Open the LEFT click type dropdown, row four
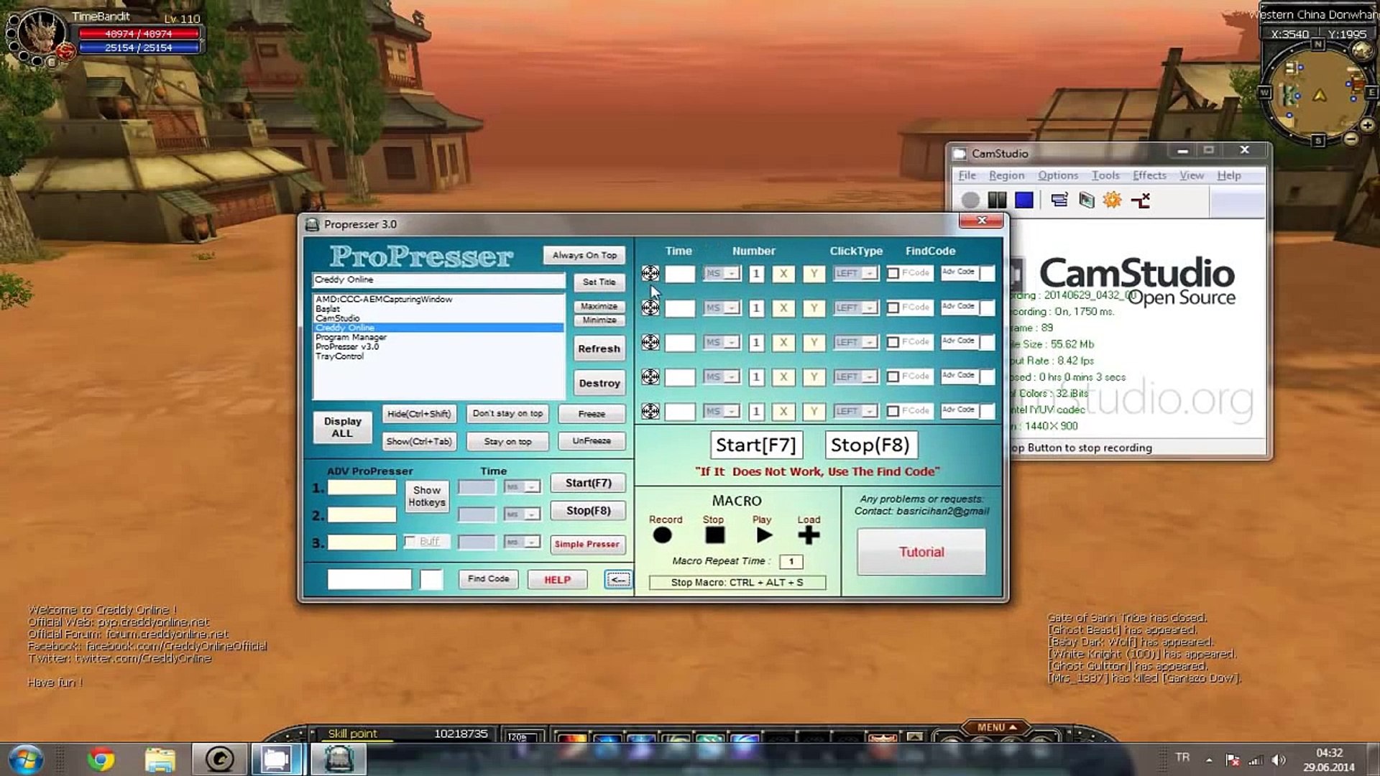 [x=855, y=377]
